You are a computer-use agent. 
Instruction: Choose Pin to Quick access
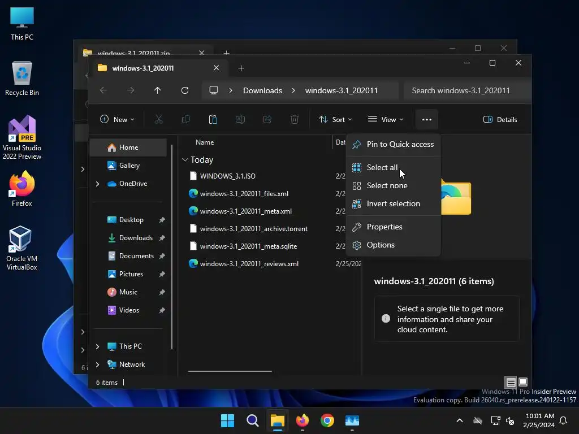394,144
